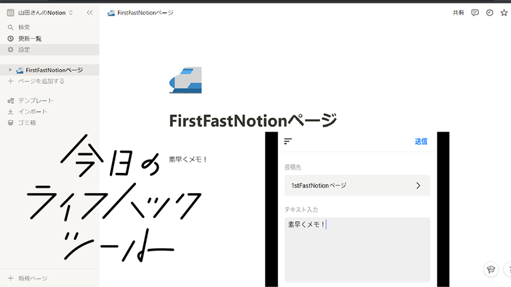Click the trash can icon beside ゴミ箱
Image resolution: width=511 pixels, height=287 pixels.
pos(11,122)
